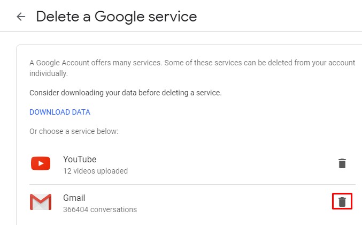Click the "Consider downloading your data" sentence
The image size is (362, 225).
pyautogui.click(x=125, y=93)
